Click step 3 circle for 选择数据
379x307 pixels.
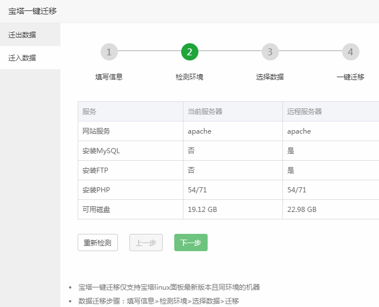(x=270, y=52)
